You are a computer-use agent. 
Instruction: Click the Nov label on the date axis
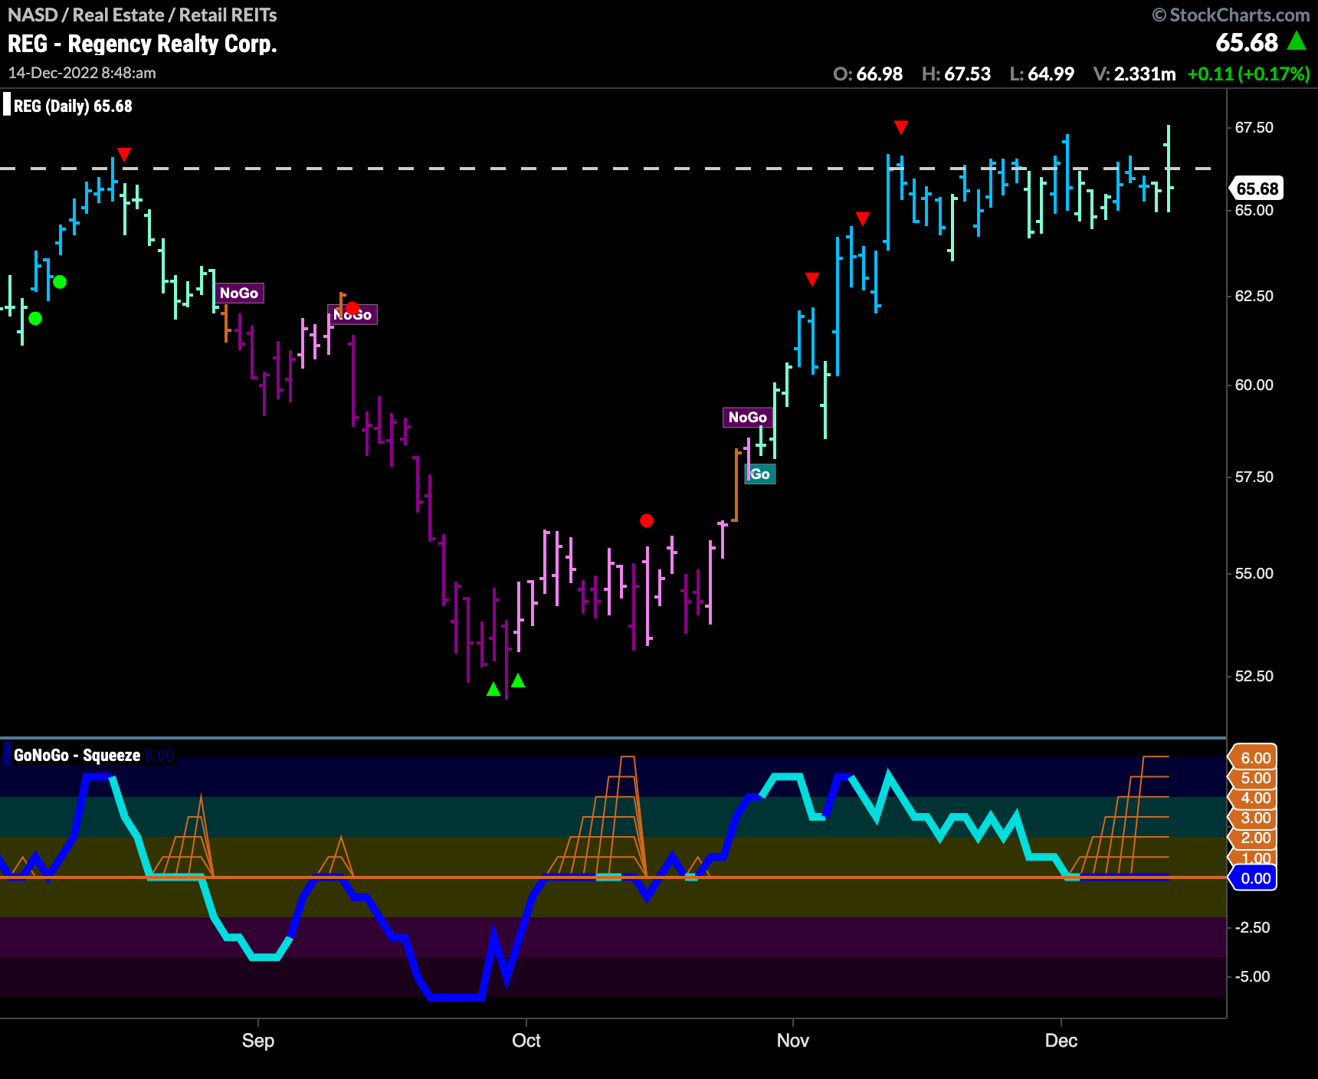(792, 1040)
